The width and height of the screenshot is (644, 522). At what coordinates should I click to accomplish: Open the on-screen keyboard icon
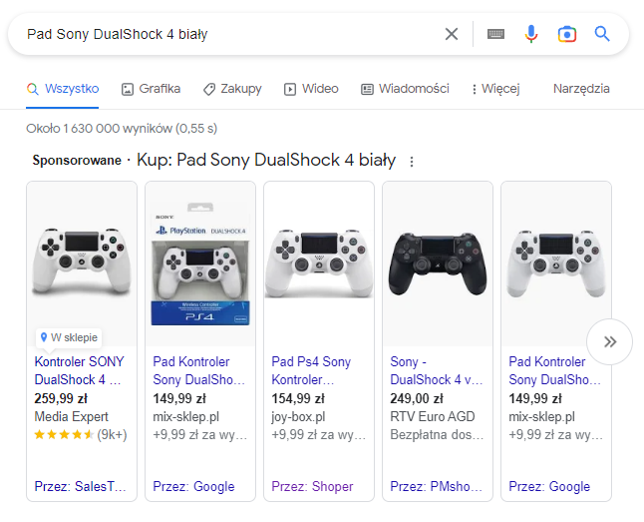tap(495, 34)
